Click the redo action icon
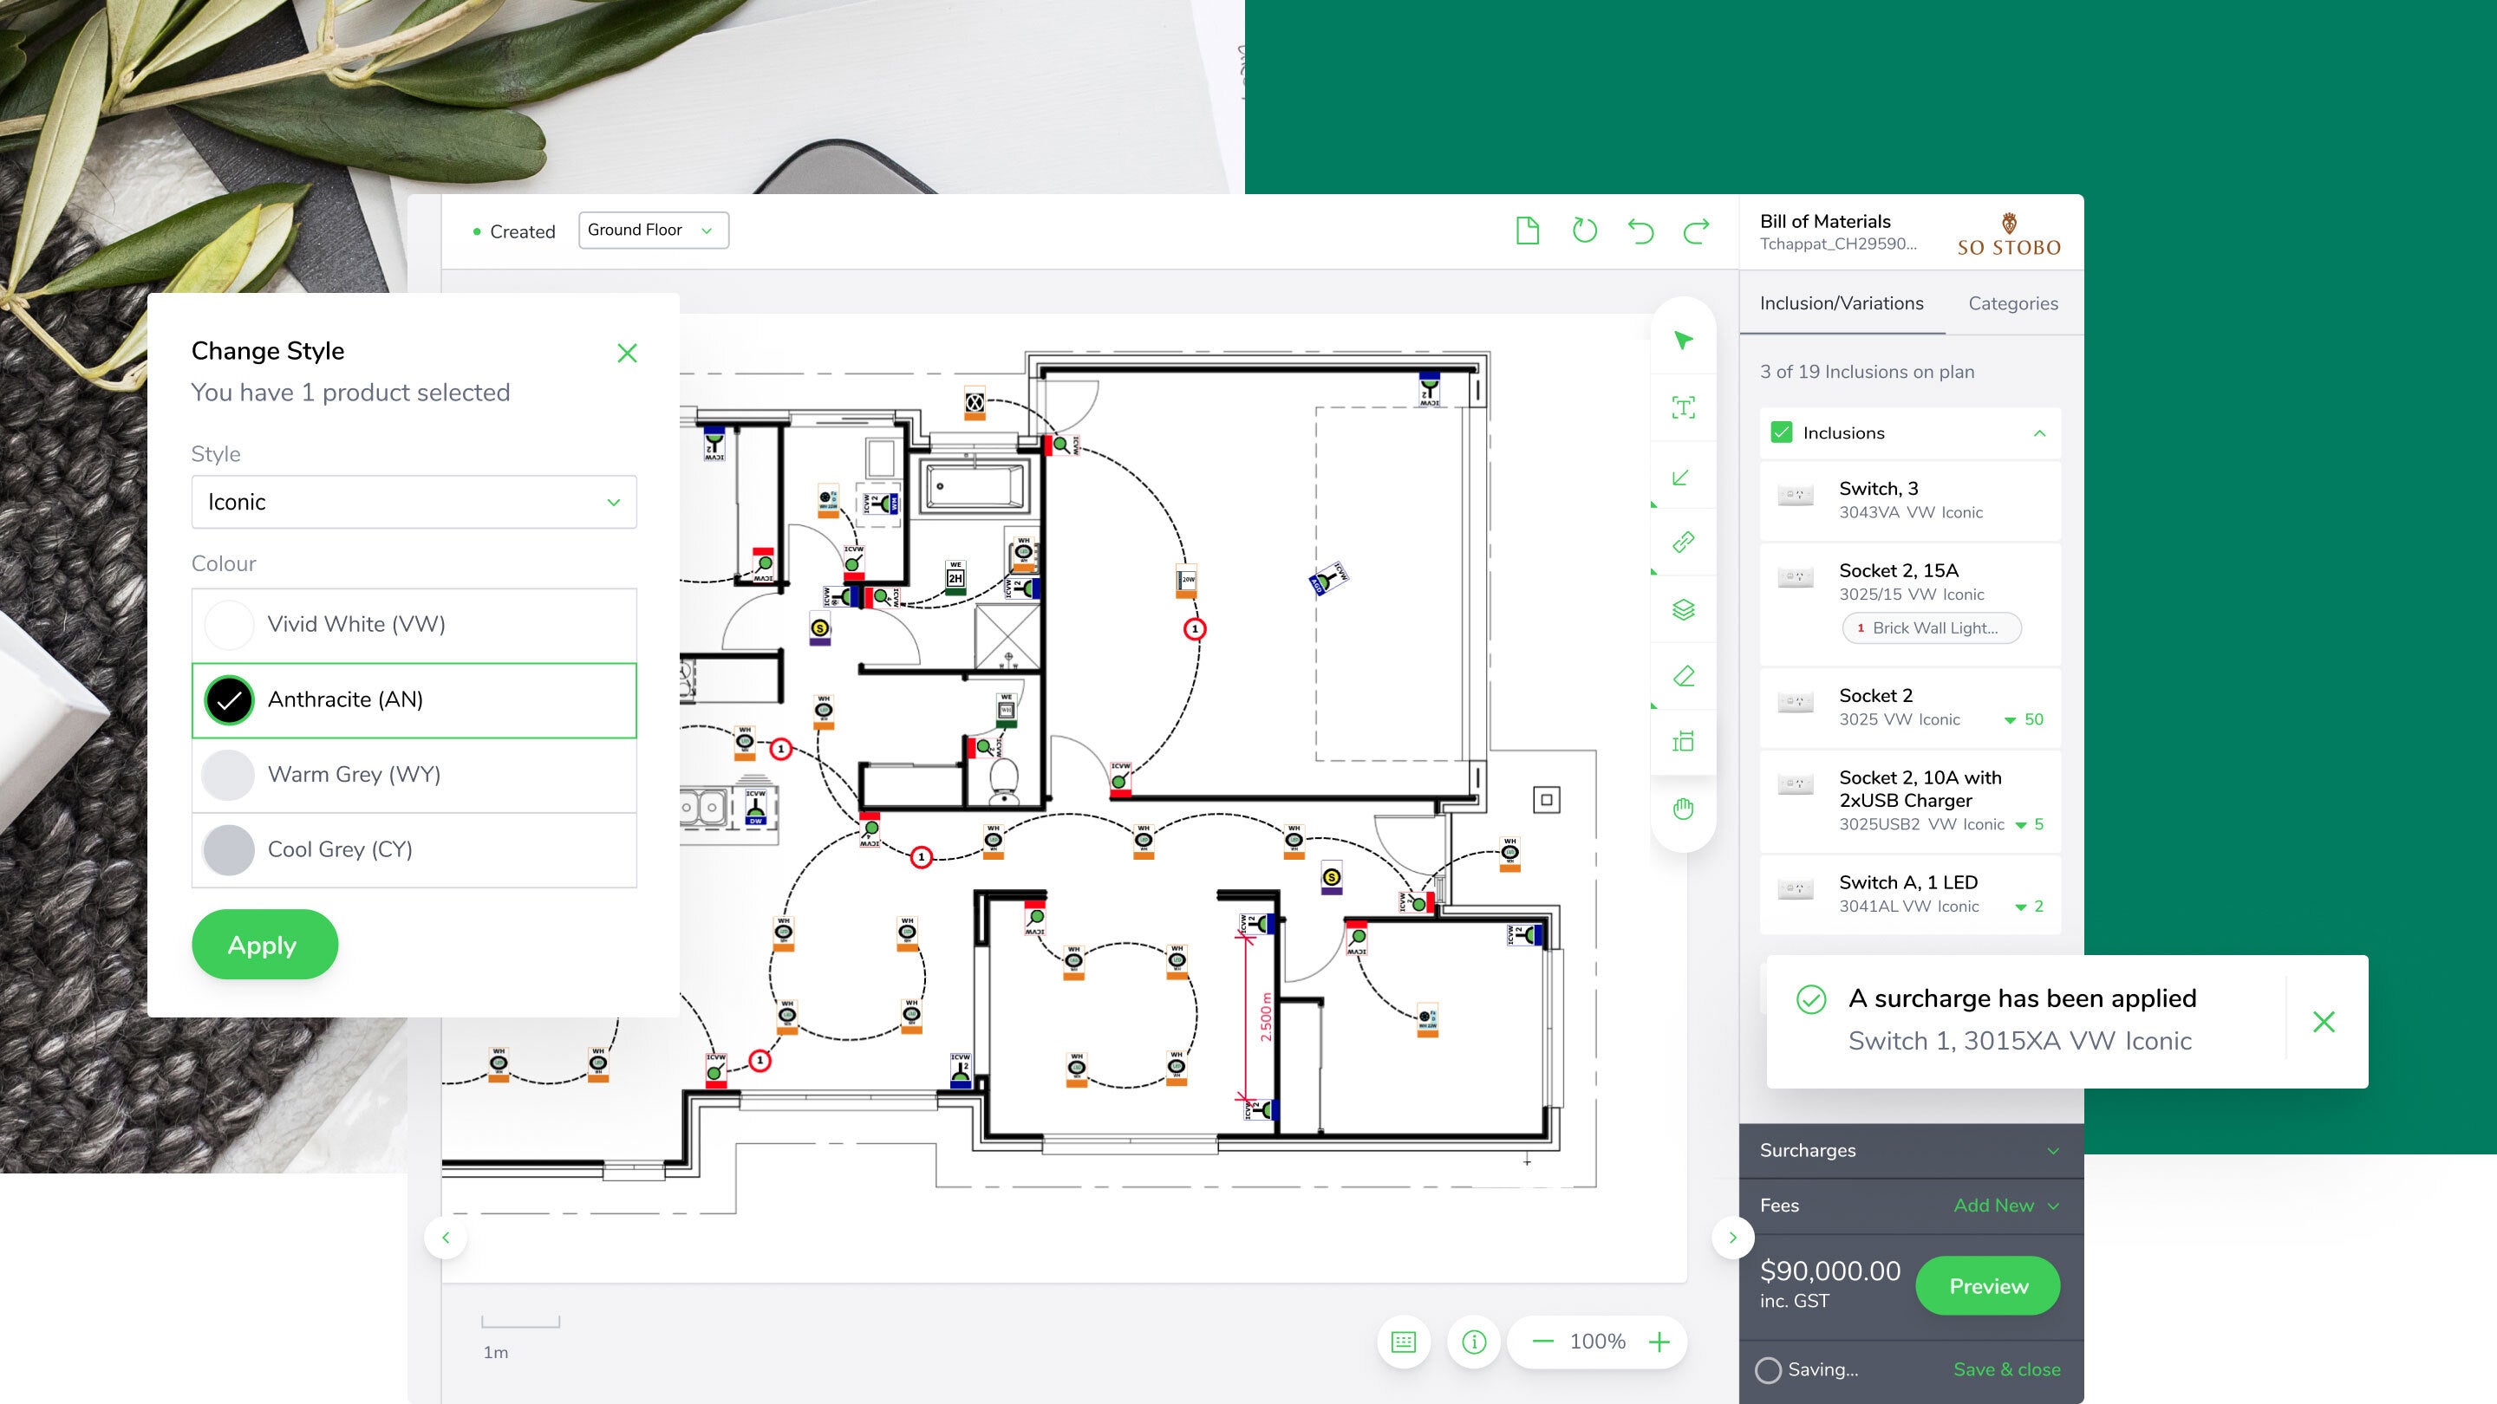Screen dimensions: 2497x1404 pyautogui.click(x=1696, y=230)
